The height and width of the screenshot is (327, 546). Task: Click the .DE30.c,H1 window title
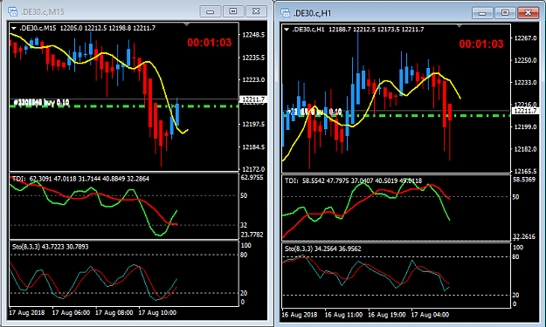point(313,14)
